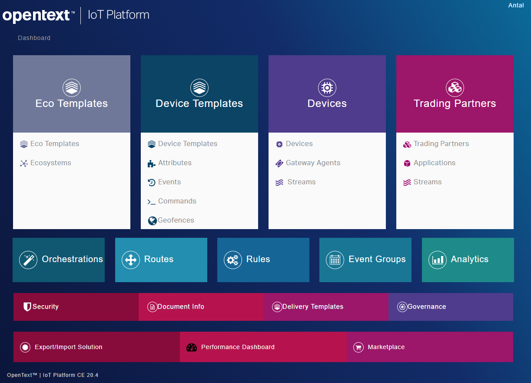Click the Analytics bar chart icon

(437, 260)
